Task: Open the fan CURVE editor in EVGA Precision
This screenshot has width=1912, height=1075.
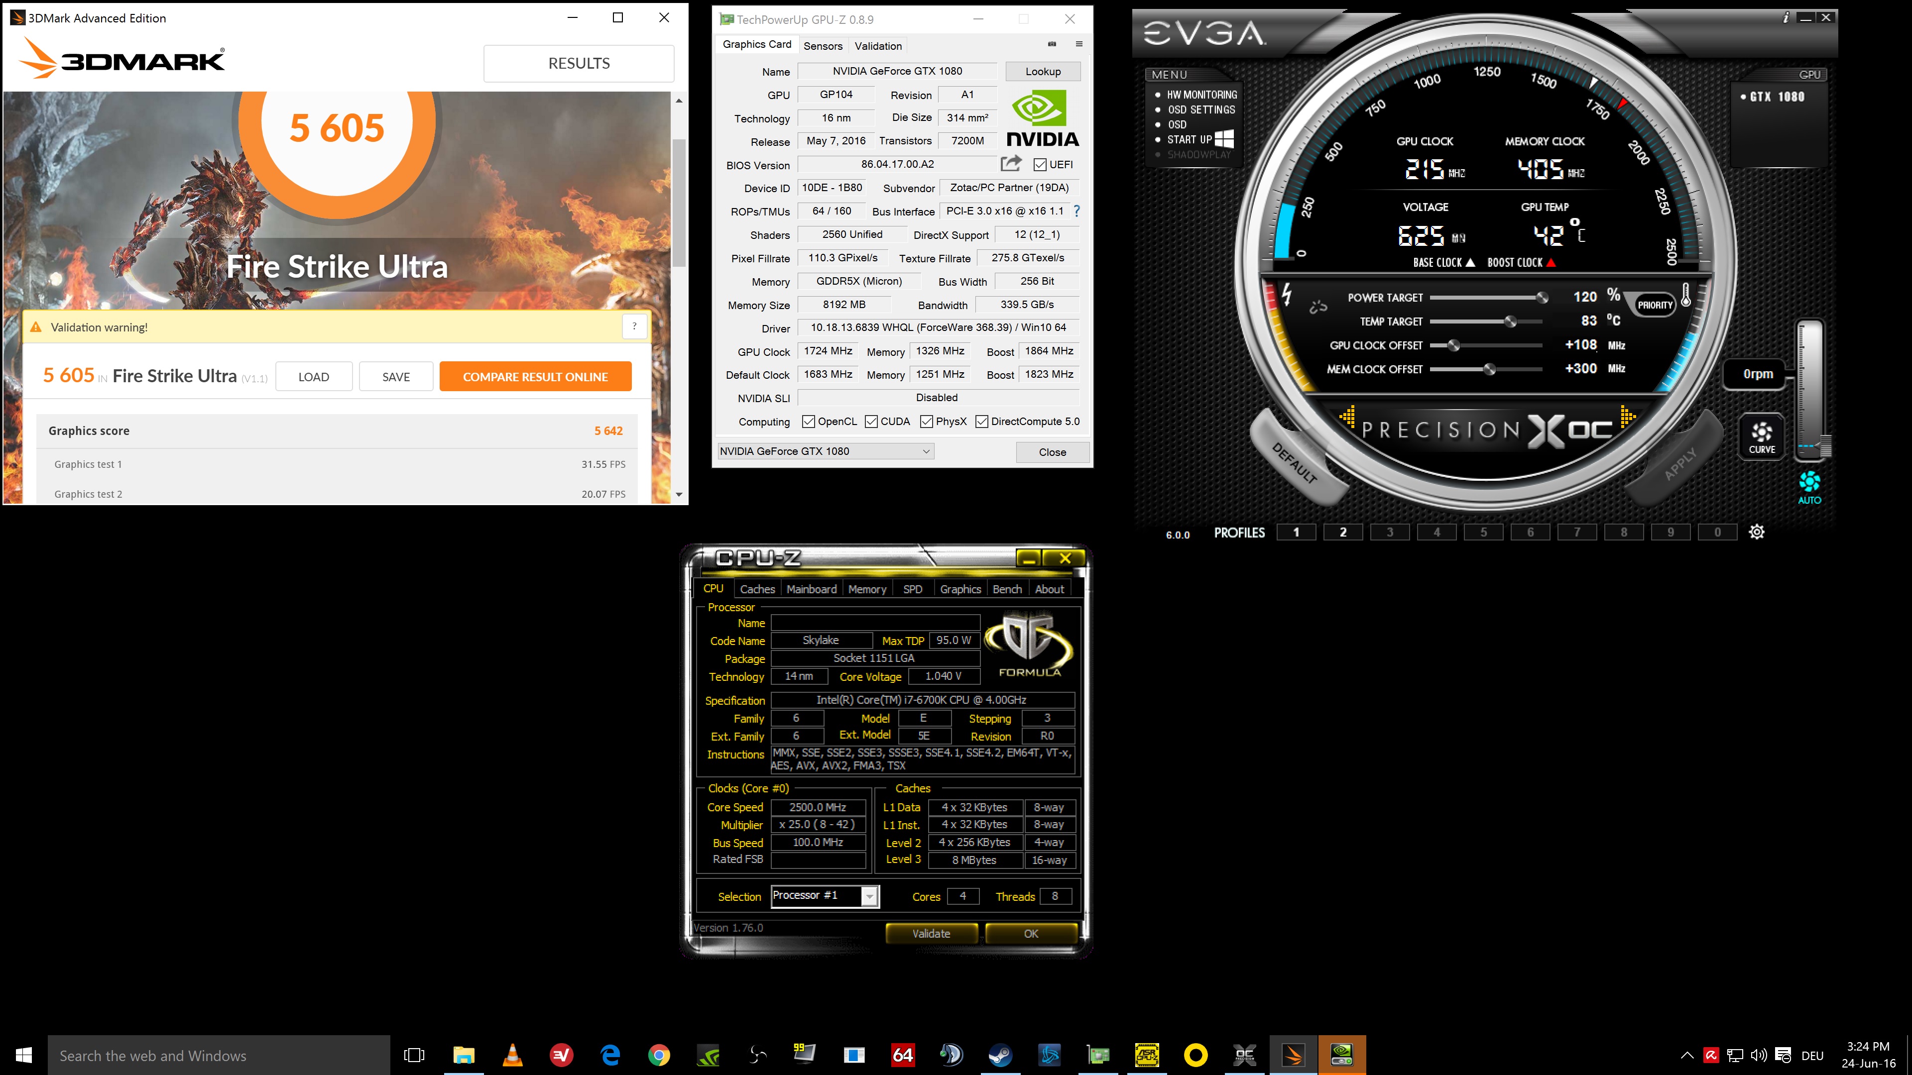Action: (x=1761, y=437)
